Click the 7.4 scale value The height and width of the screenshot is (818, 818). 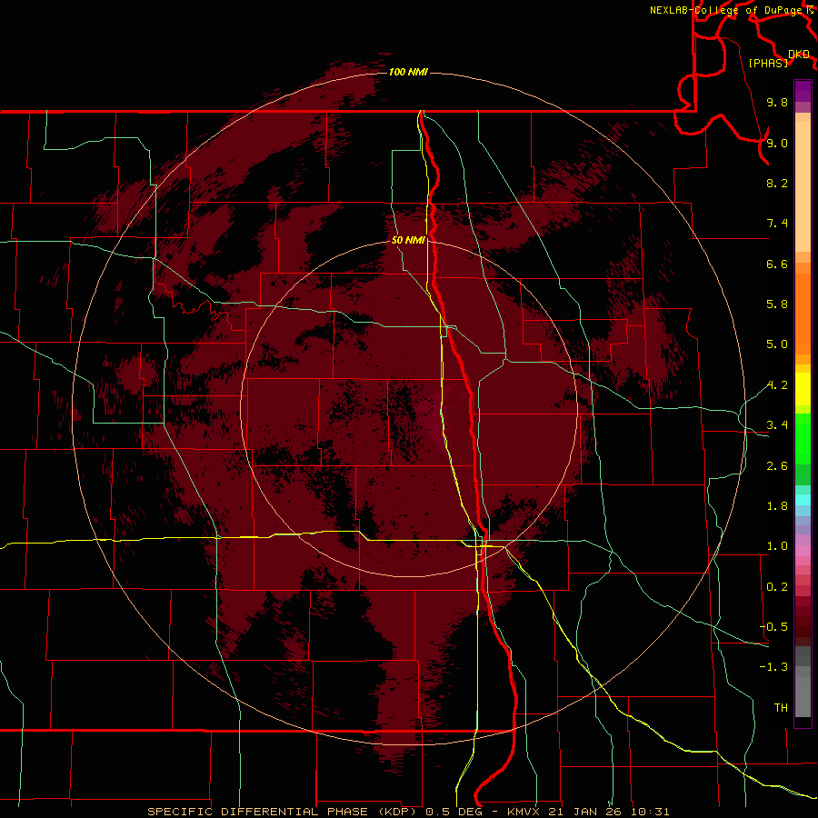(777, 224)
